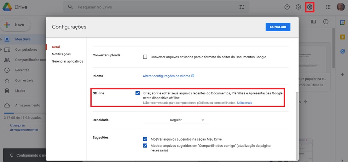Toggle sort direction arrow
This screenshot has width=348, height=162.
[x=306, y=102]
